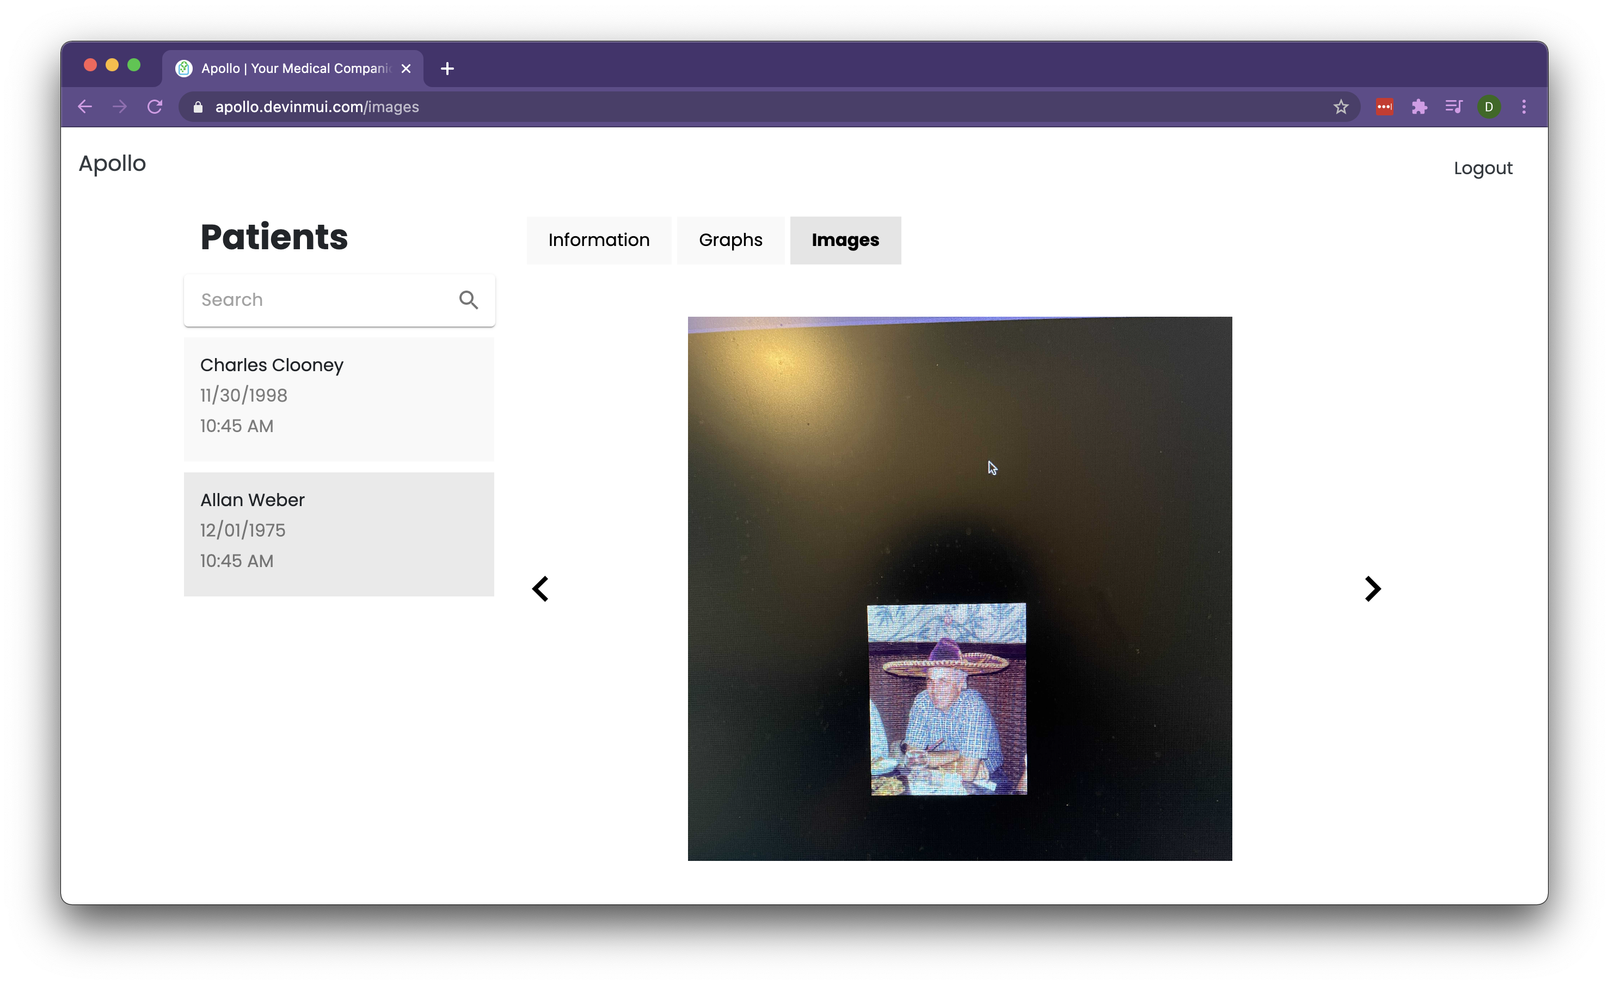Screen dimensions: 1609x985
Task: Show the previous patient image
Action: 540,589
